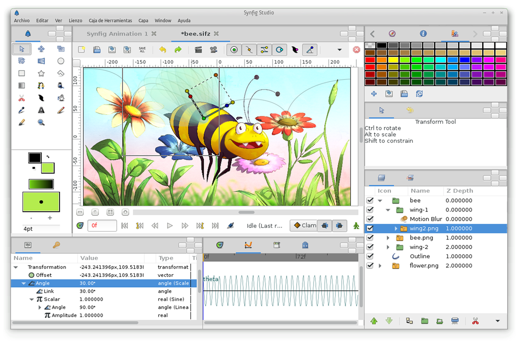Select the Circle tool
This screenshot has height=342, width=522.
tap(60, 61)
